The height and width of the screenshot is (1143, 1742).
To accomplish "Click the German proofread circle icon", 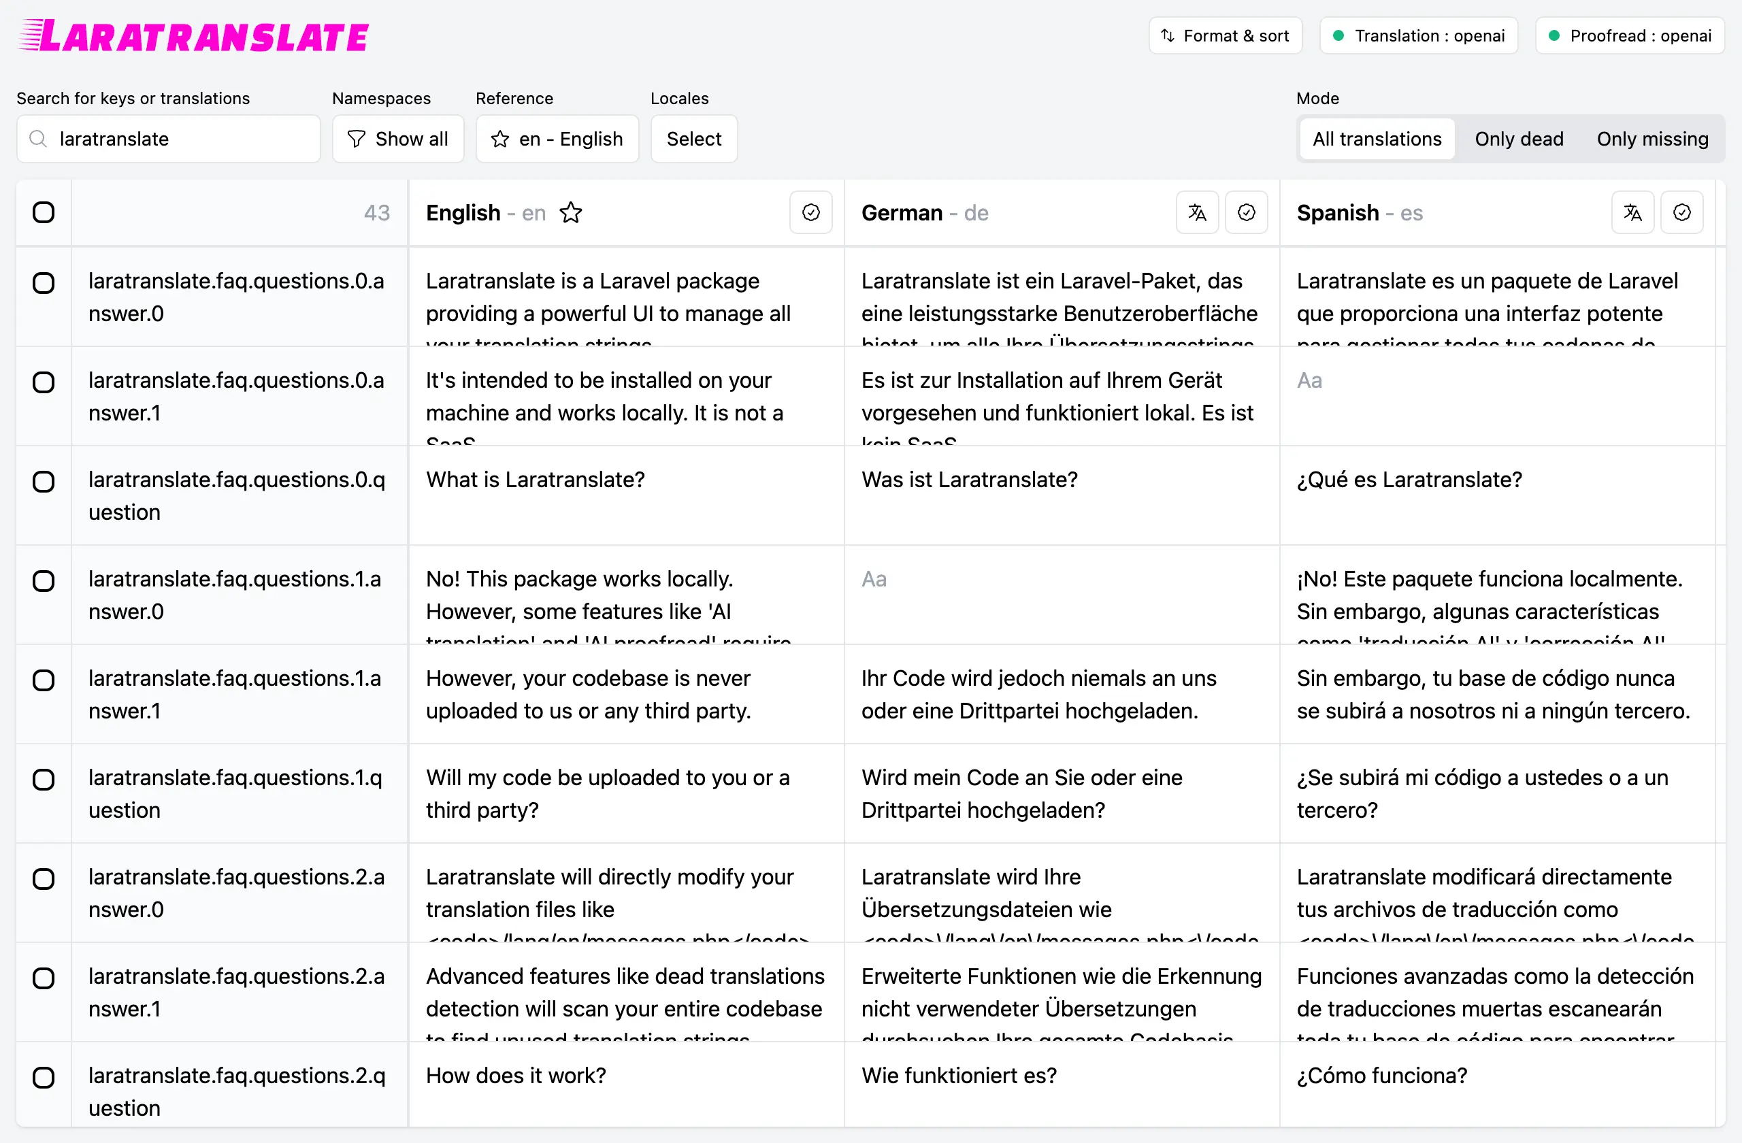I will coord(1246,212).
